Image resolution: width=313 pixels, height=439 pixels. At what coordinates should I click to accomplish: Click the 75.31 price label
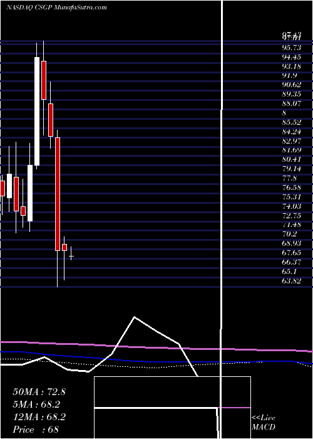pos(292,197)
